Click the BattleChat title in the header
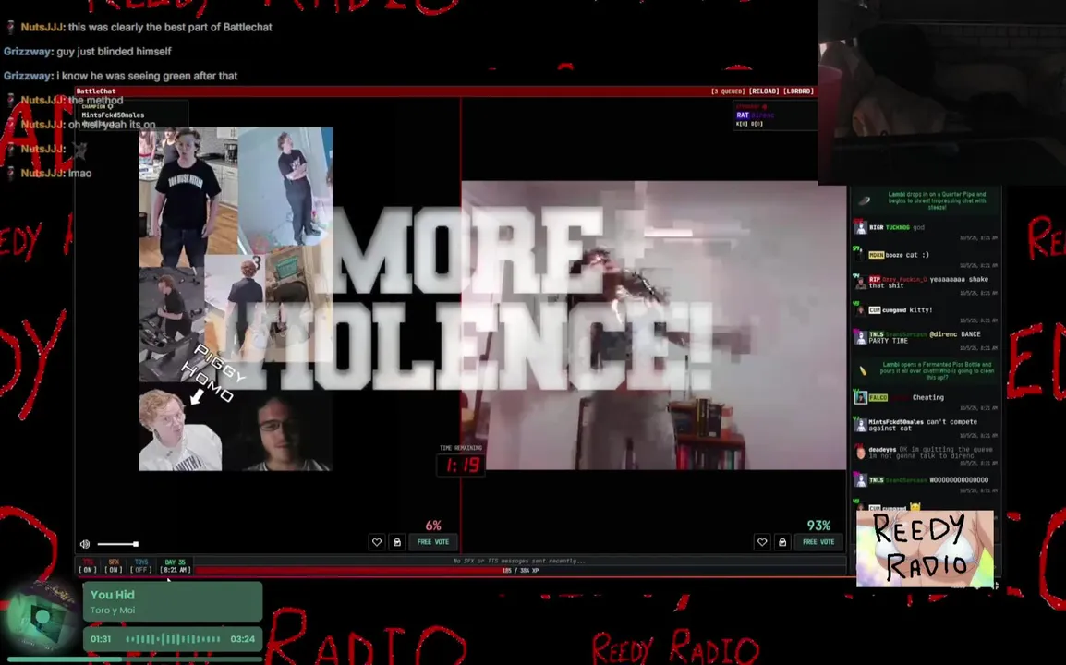1066x665 pixels. coord(96,91)
